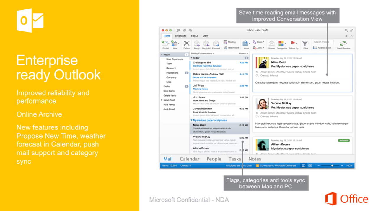Click the Search People field
Viewport: 378px width, 211px height.
click(x=323, y=42)
